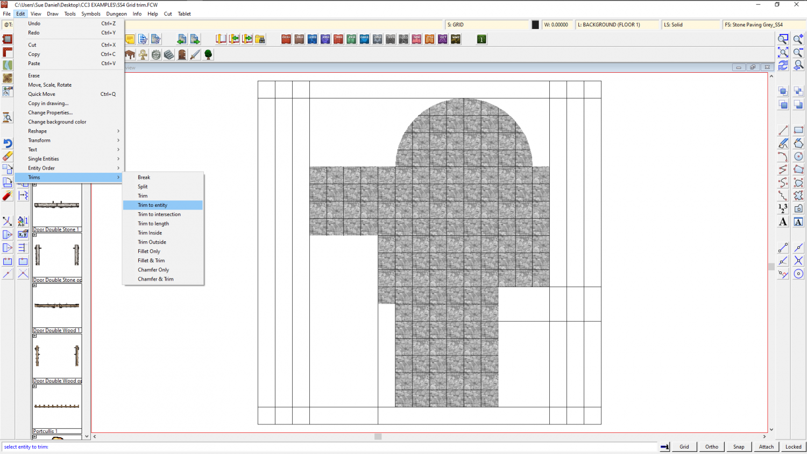The height and width of the screenshot is (454, 807).
Task: Toggle Ortho mode
Action: coord(712,446)
